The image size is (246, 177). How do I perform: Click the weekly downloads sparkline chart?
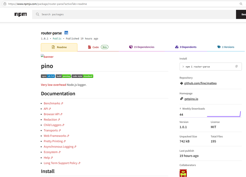(x=224, y=114)
